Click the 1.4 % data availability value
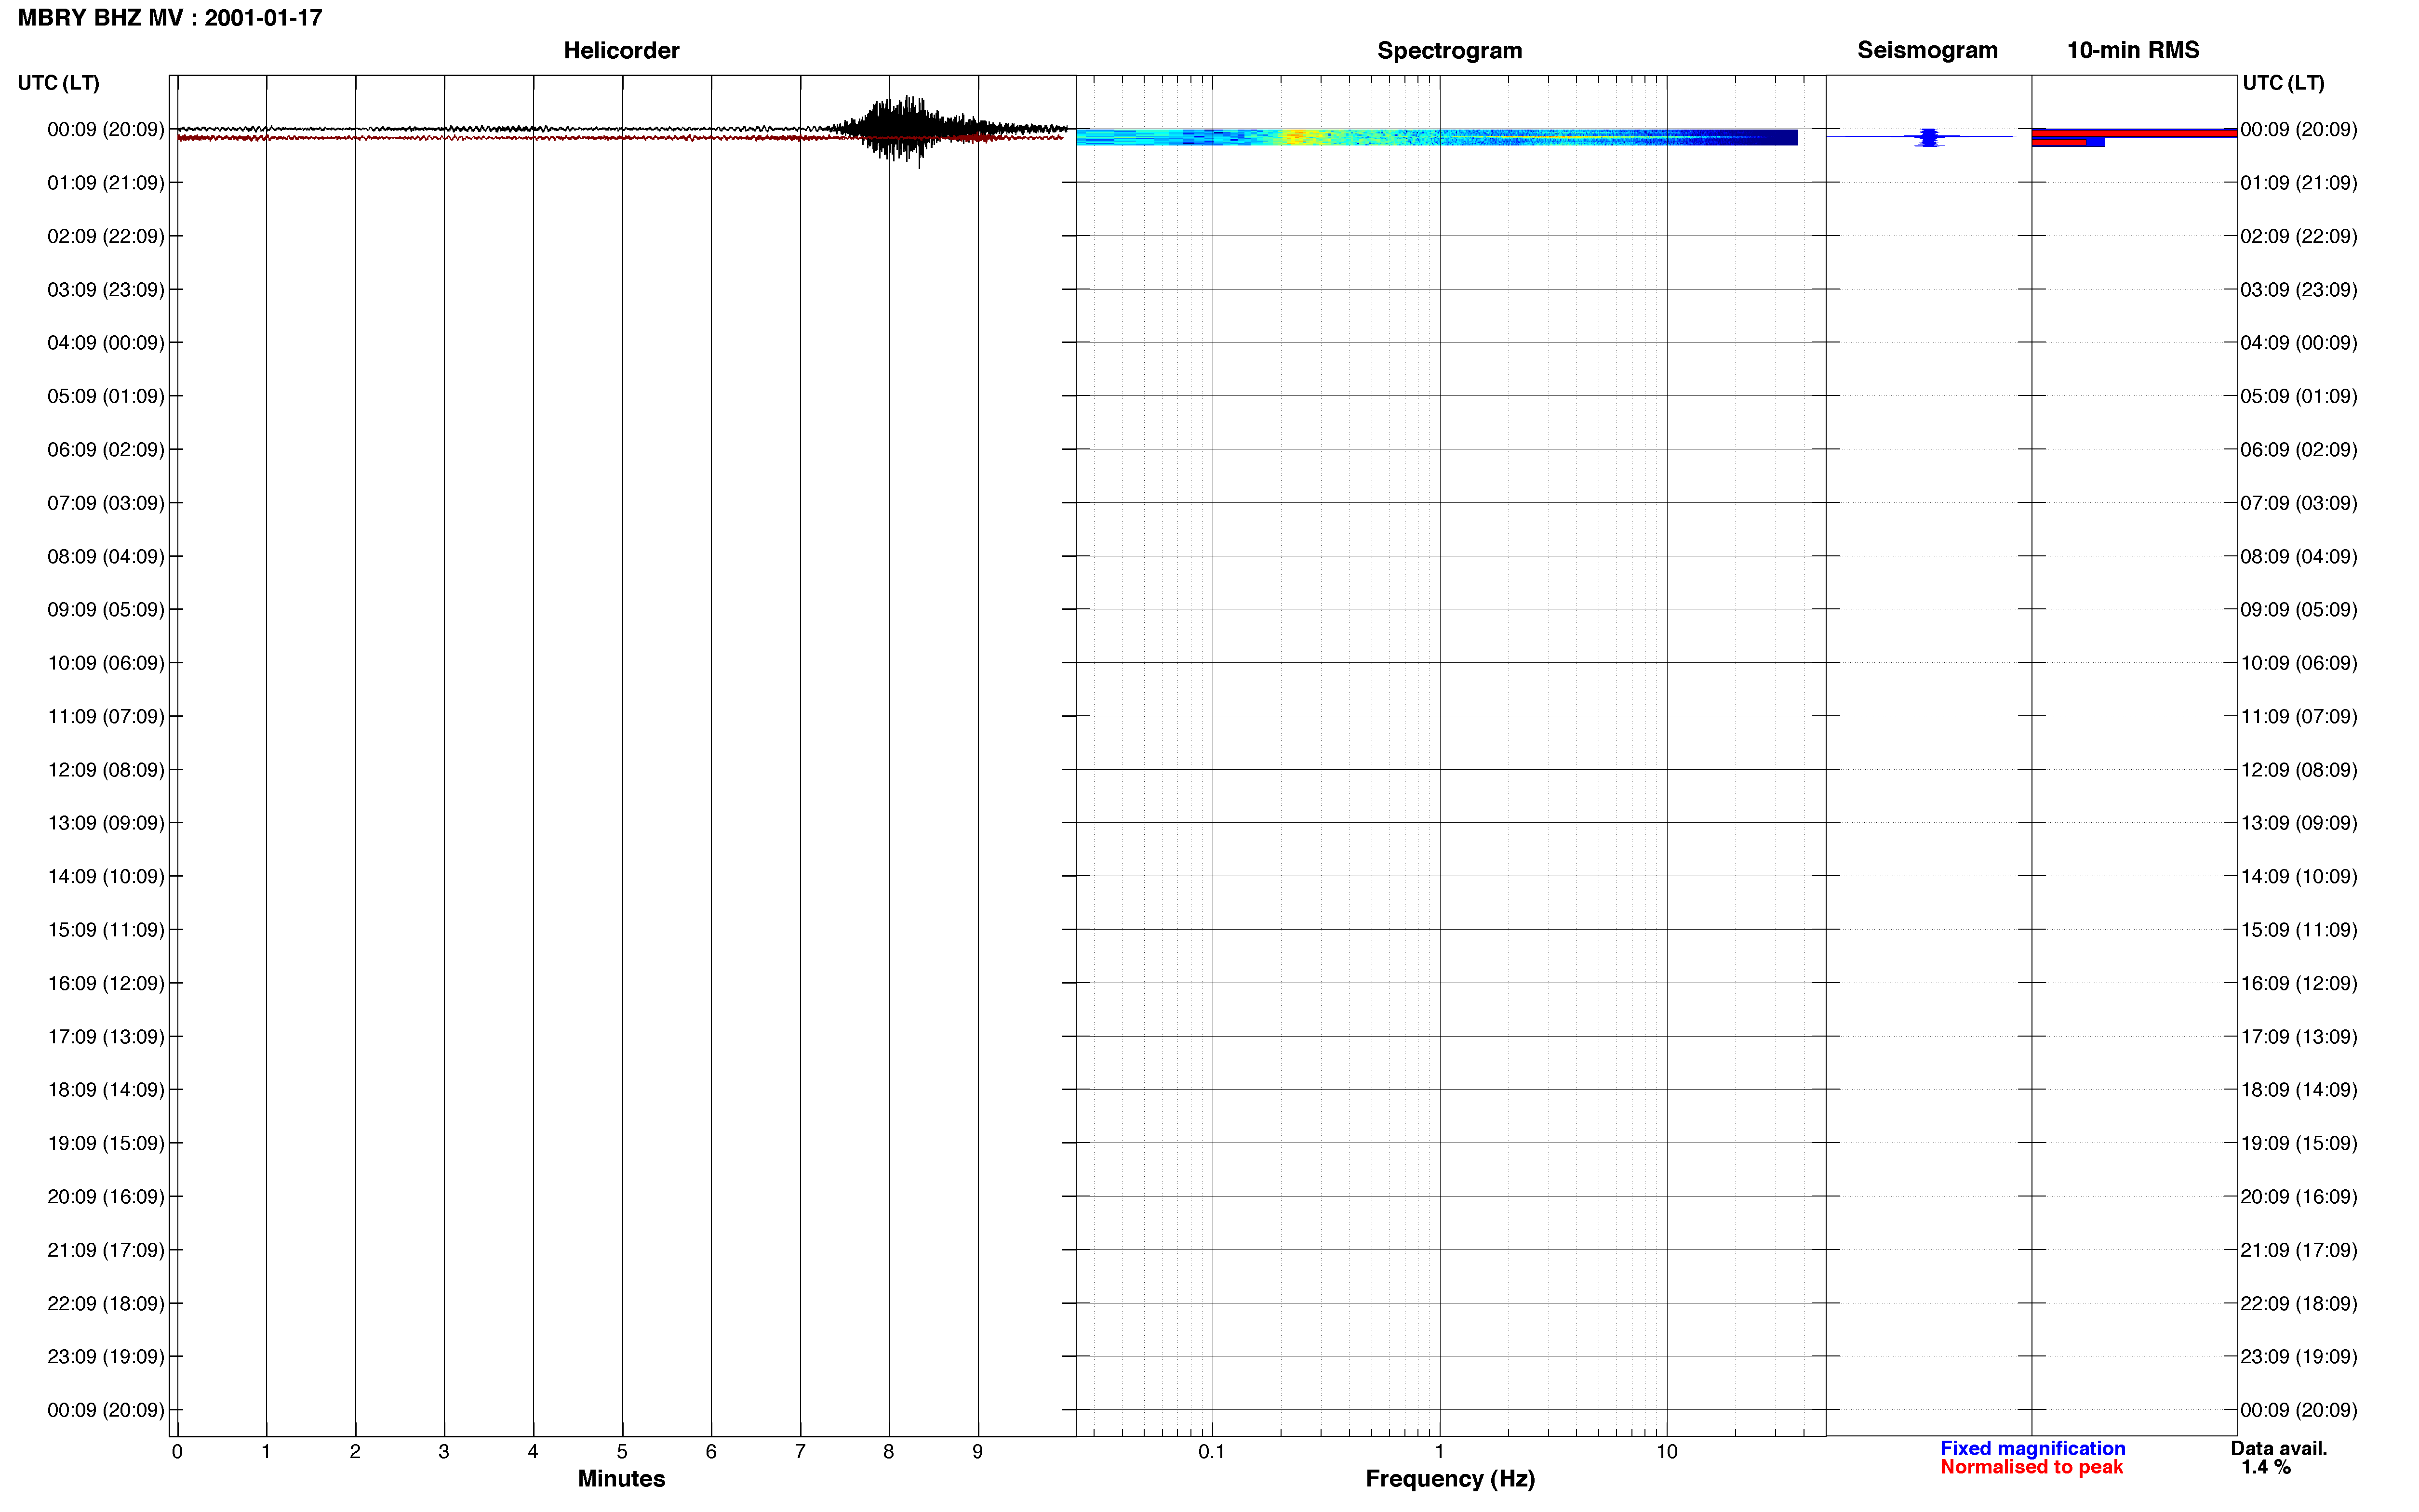The width and height of the screenshot is (2419, 1512). click(x=2266, y=1467)
